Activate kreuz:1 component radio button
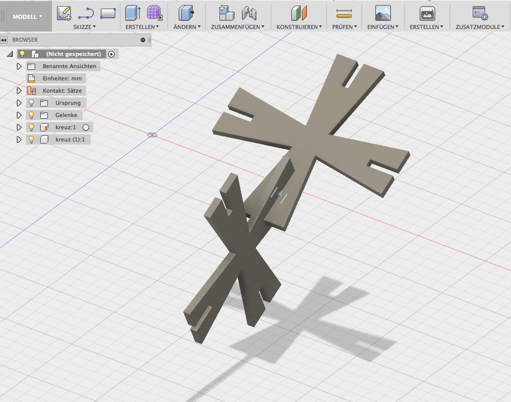This screenshot has height=402, width=511. coord(86,127)
